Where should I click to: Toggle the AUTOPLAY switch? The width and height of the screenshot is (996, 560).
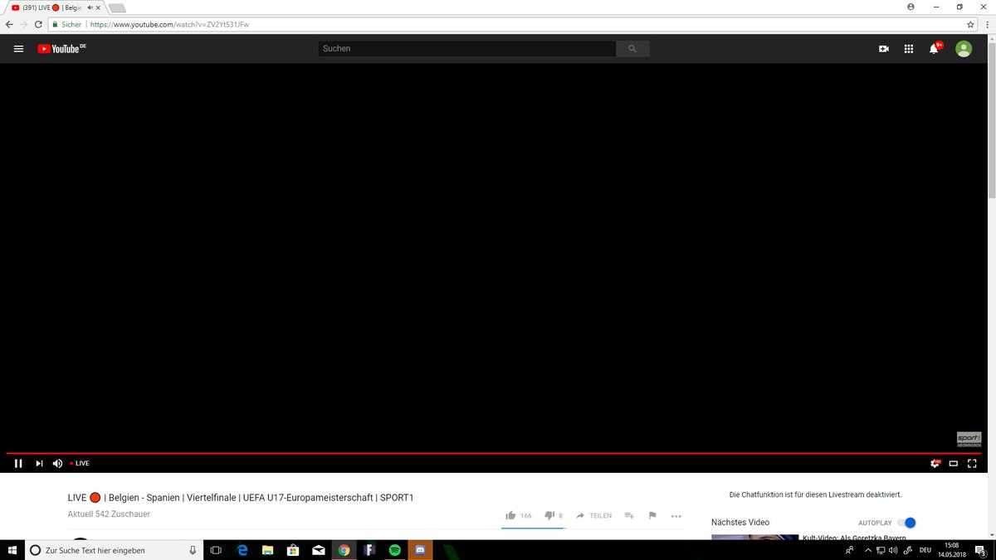point(907,523)
